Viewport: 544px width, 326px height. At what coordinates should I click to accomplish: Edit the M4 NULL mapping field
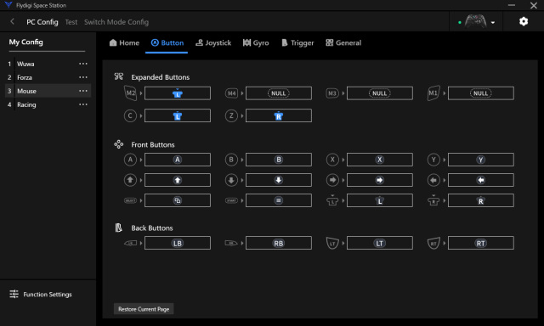(279, 93)
